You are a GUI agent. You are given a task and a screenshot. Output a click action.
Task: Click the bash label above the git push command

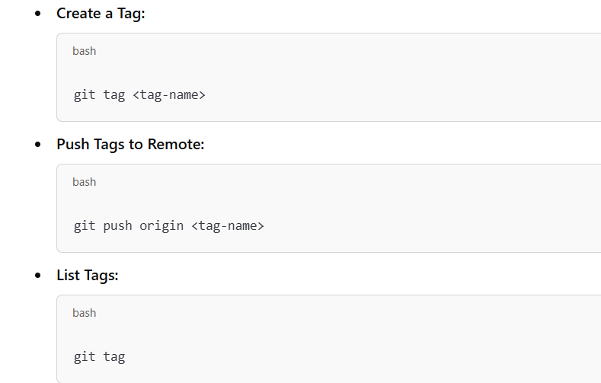point(85,182)
